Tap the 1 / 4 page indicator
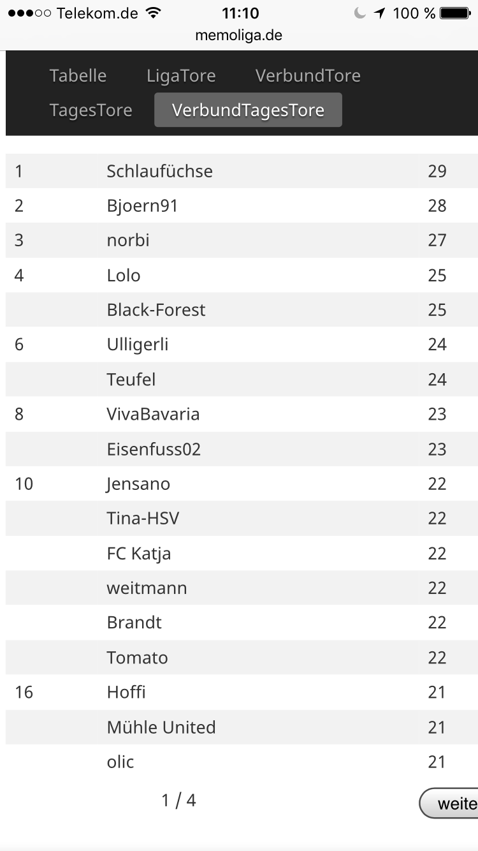 [178, 800]
